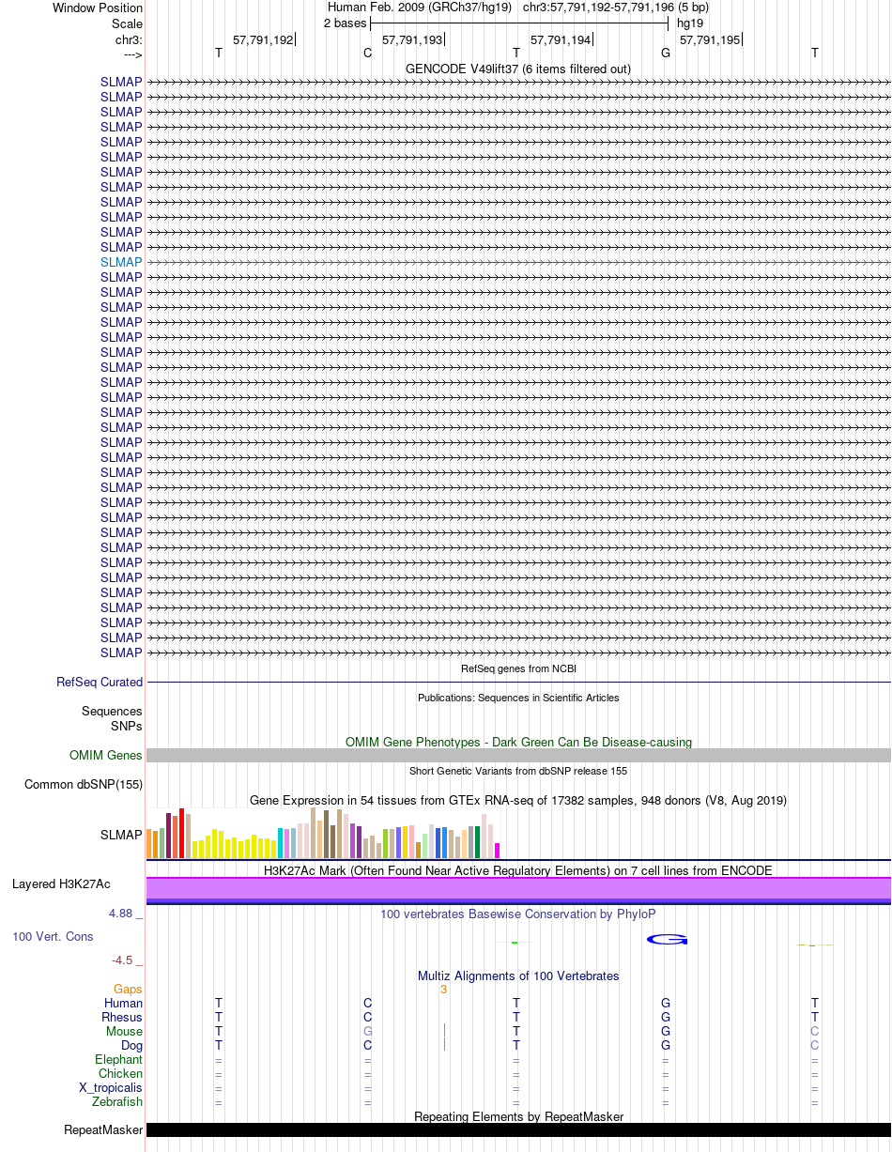Click the Chicken species label
Viewport: 892px width, 1152px height.
(x=121, y=1074)
